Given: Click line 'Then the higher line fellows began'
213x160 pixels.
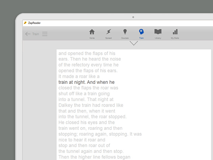Looking at the screenshot, I should pyautogui.click(x=94, y=157).
